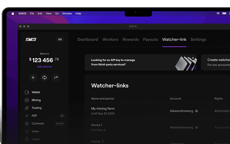Open the View menu in menu bar
This screenshot has height=144, width=230.
(49, 13)
